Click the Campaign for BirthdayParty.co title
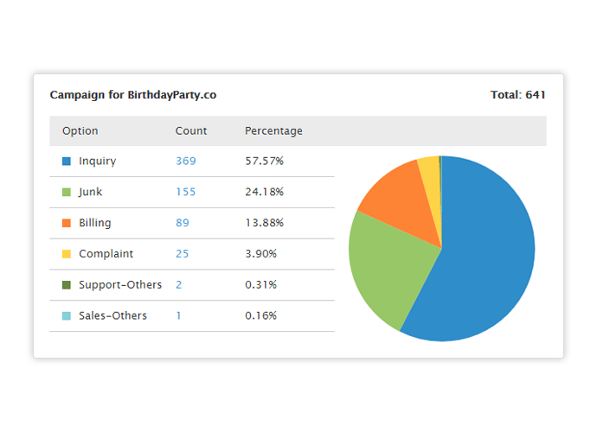This screenshot has height=432, width=597. coord(133,95)
